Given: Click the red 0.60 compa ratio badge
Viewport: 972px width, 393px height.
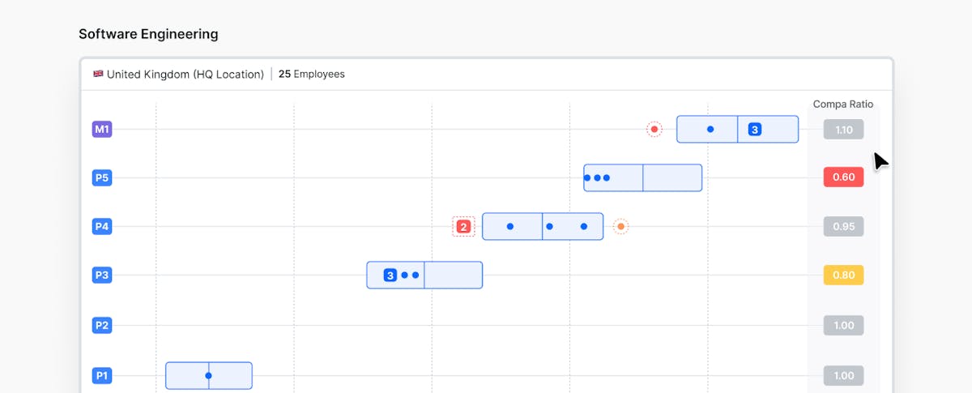Looking at the screenshot, I should click(x=843, y=177).
